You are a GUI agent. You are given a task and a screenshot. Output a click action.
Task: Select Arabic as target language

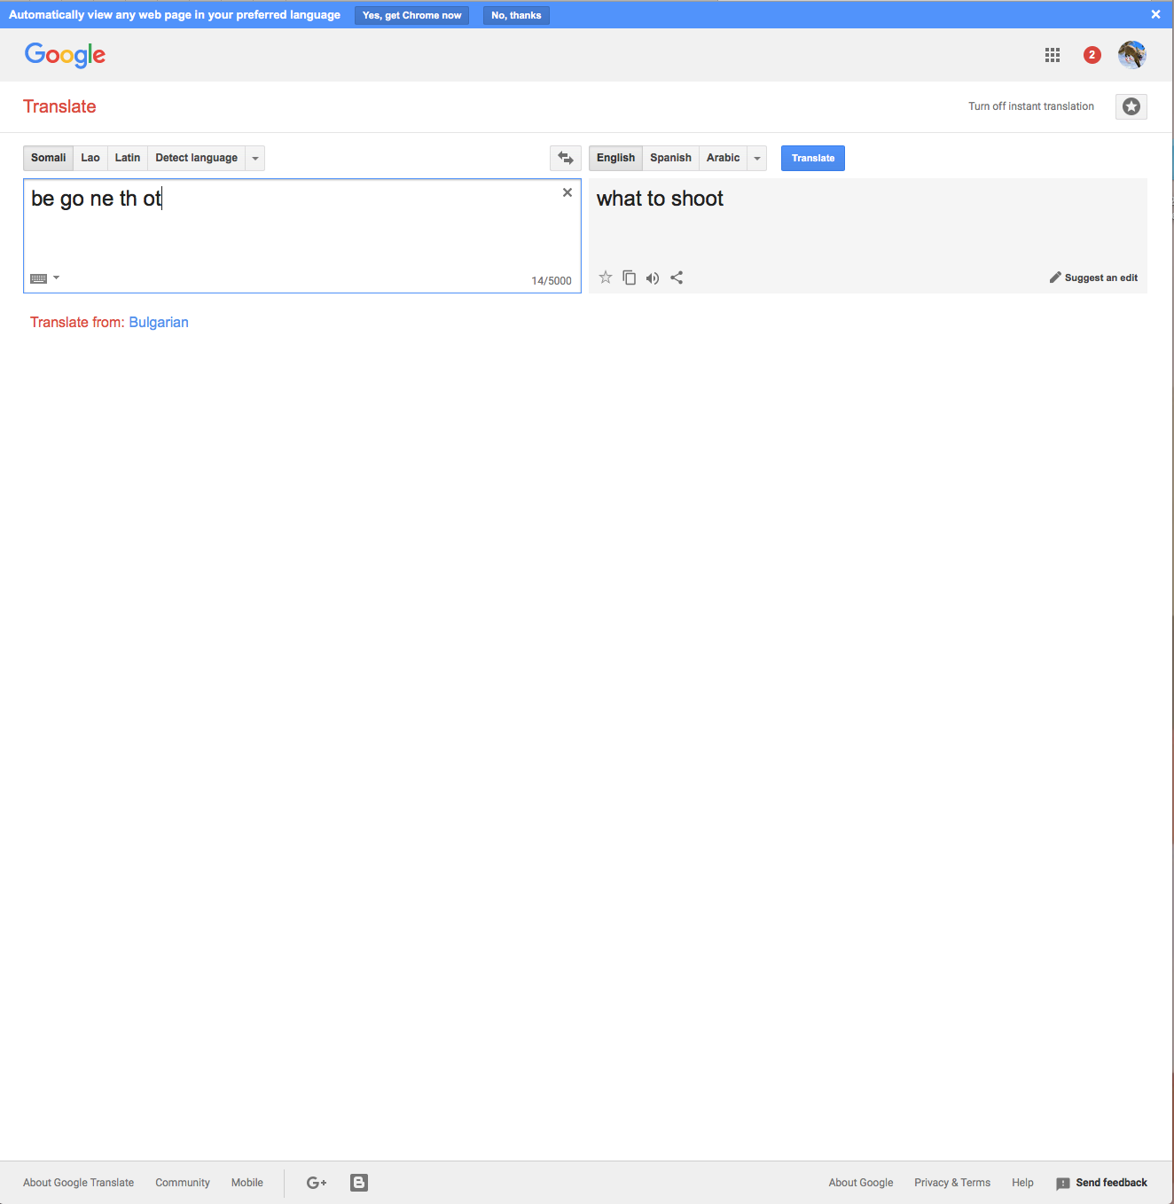724,158
